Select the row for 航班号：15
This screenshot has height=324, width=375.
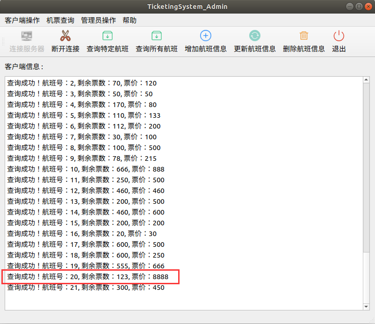coord(86,223)
